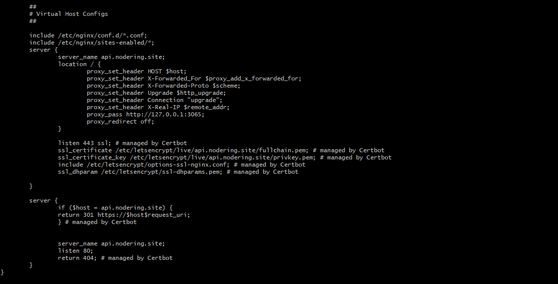Click the X-Forwarded-Proto $scheme line
The image size is (558, 284).
(x=163, y=86)
